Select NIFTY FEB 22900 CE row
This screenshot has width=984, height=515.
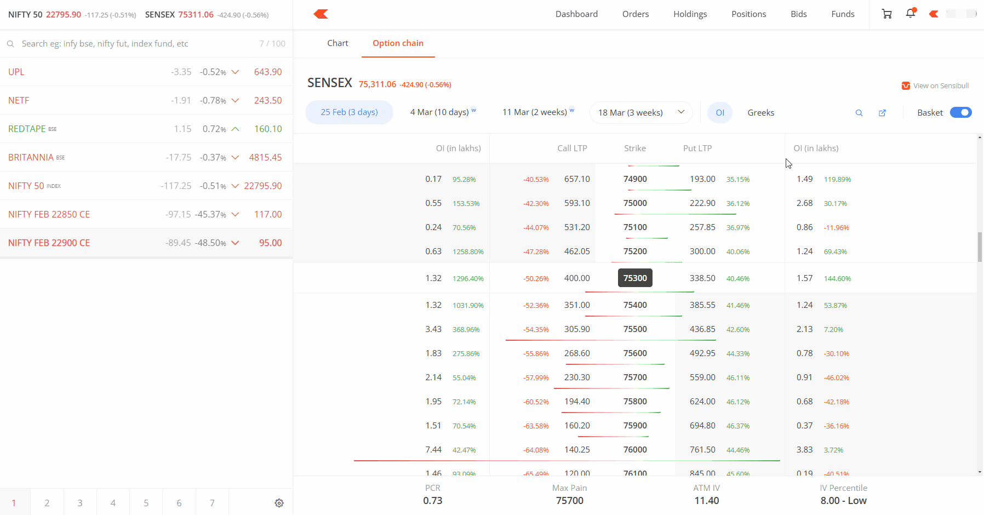(x=146, y=243)
